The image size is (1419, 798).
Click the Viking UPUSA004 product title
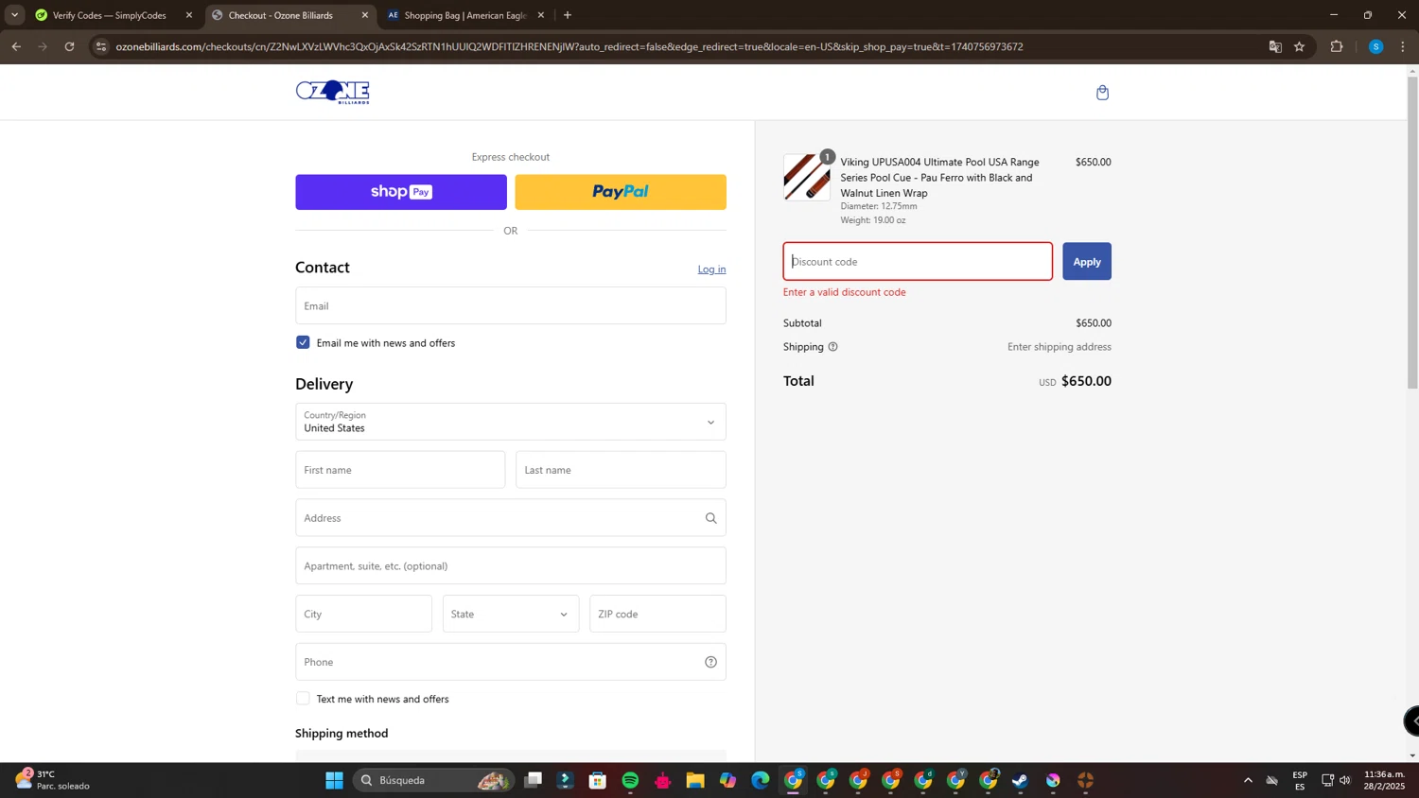[939, 178]
